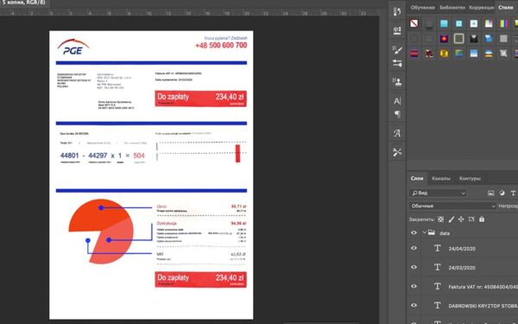This screenshot has height=324, width=518.
Task: Apply the rainbow vertical stripes style
Action: (x=503, y=23)
